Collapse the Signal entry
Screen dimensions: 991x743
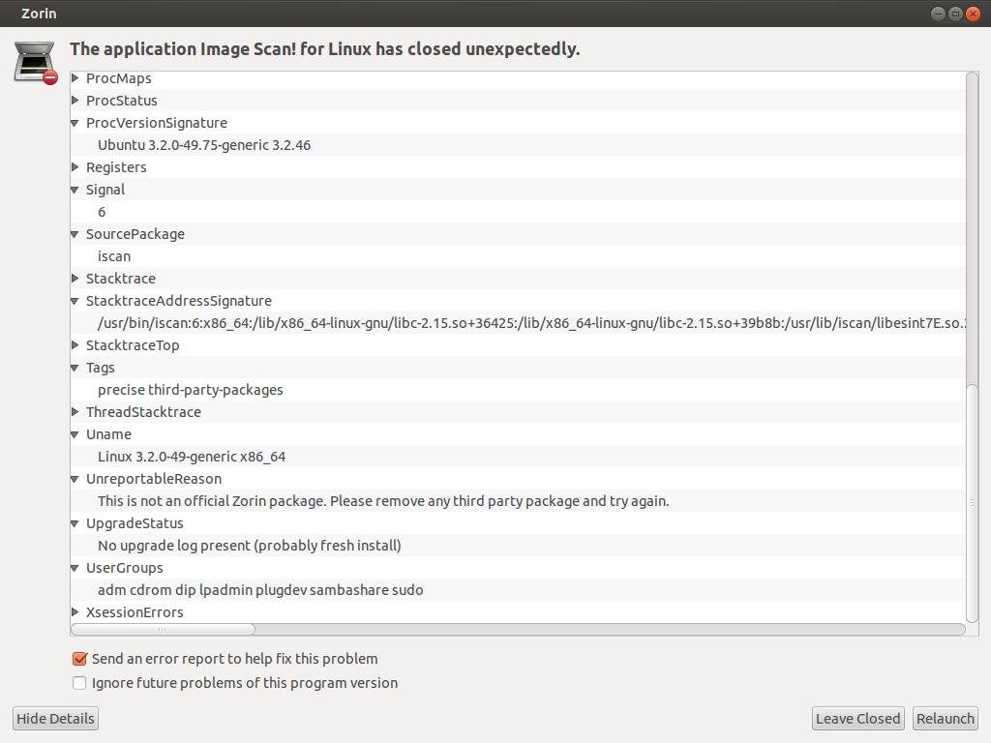pos(76,190)
